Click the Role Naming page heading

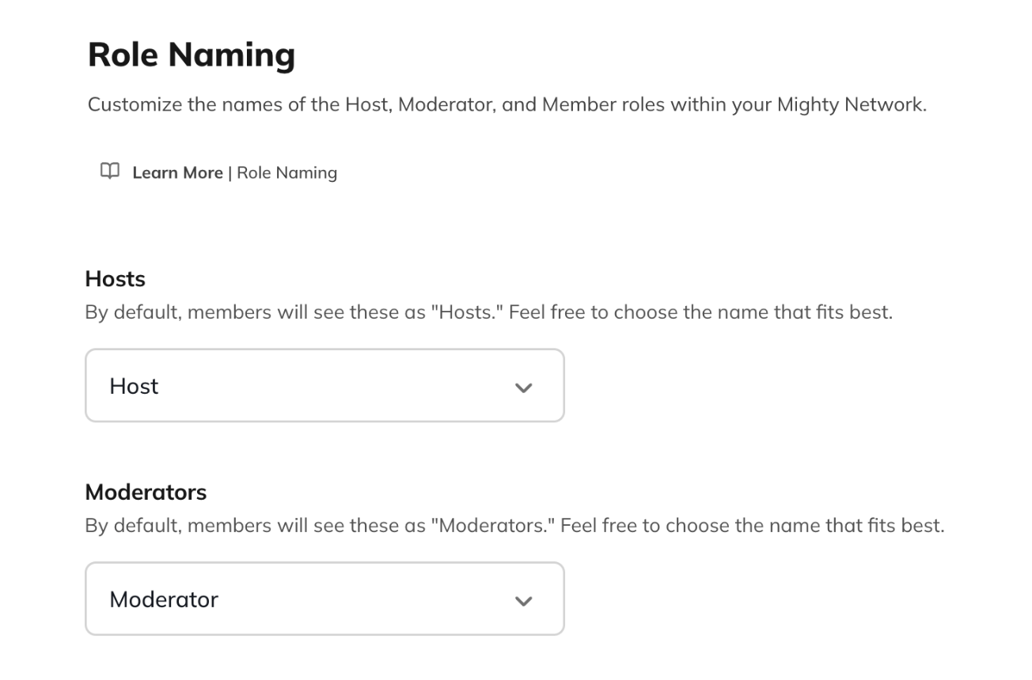click(192, 55)
